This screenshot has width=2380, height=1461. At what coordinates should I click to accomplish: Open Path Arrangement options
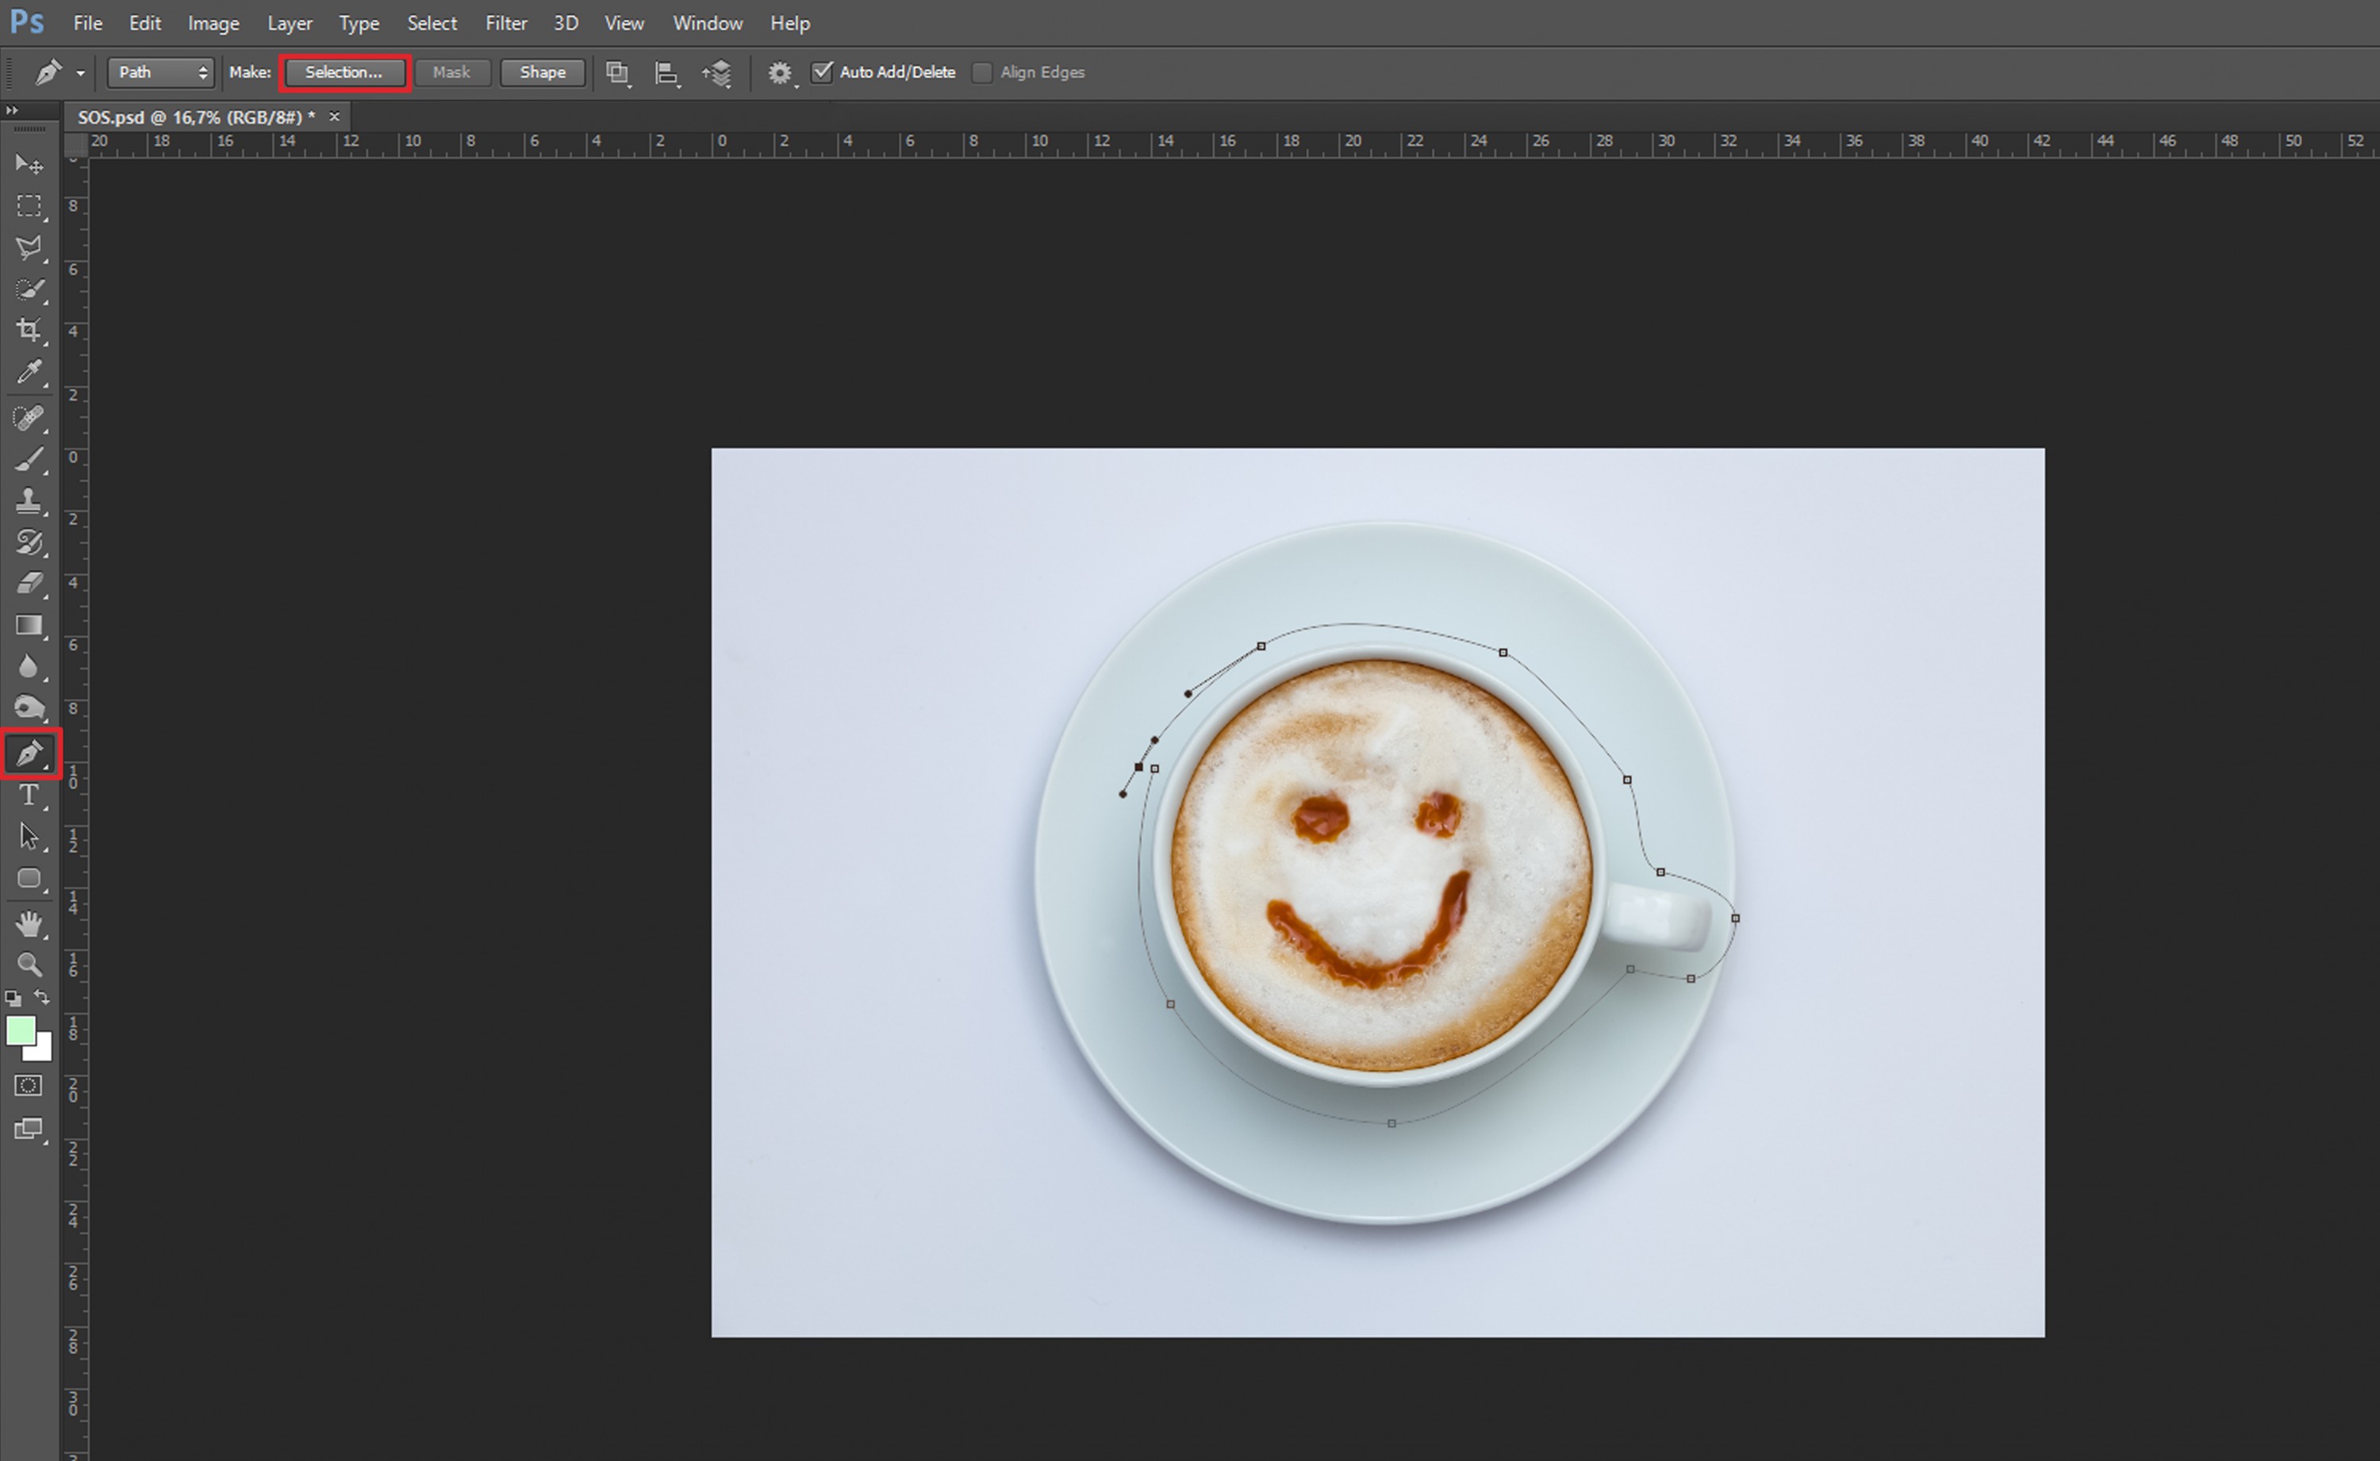click(717, 72)
